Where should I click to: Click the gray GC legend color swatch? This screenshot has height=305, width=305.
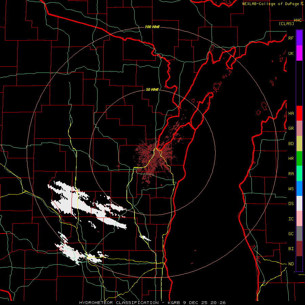click(299, 233)
